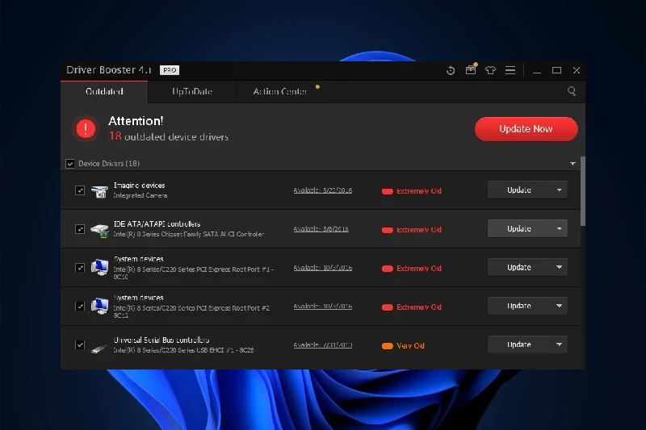Click the PCI Express Root Port #2 icon
The image size is (646, 430).
(x=99, y=306)
